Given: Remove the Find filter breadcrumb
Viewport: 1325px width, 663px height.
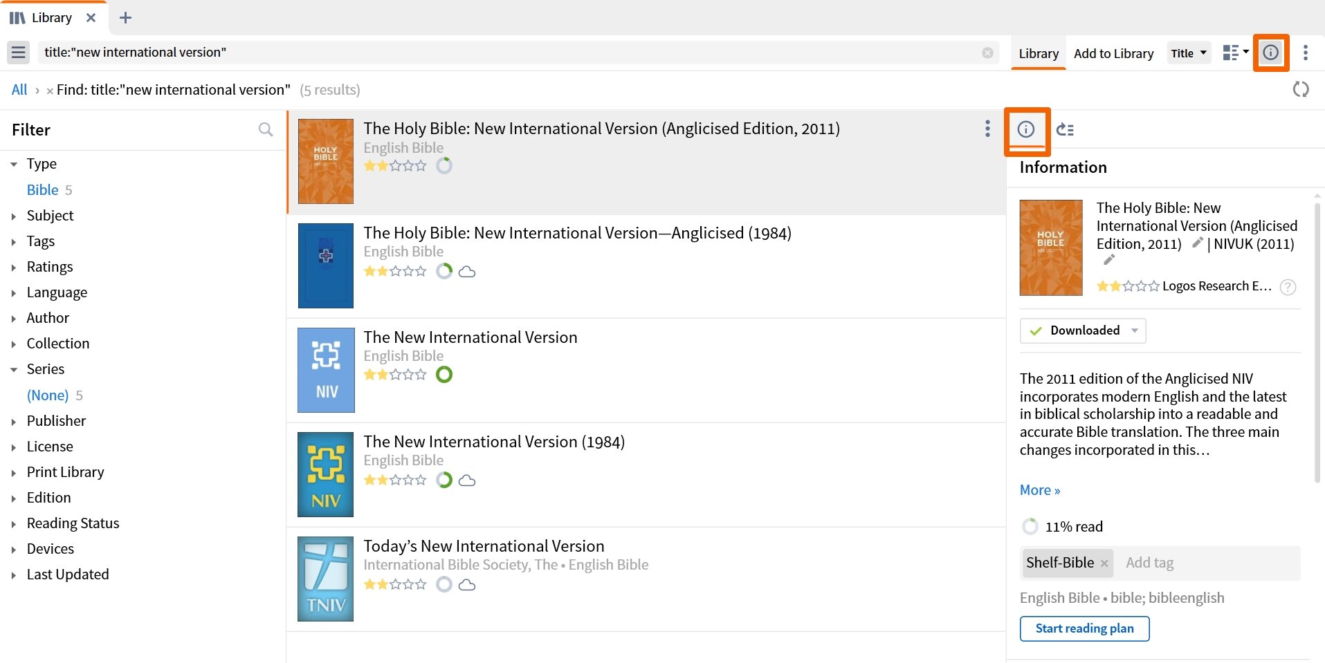Looking at the screenshot, I should 50,91.
